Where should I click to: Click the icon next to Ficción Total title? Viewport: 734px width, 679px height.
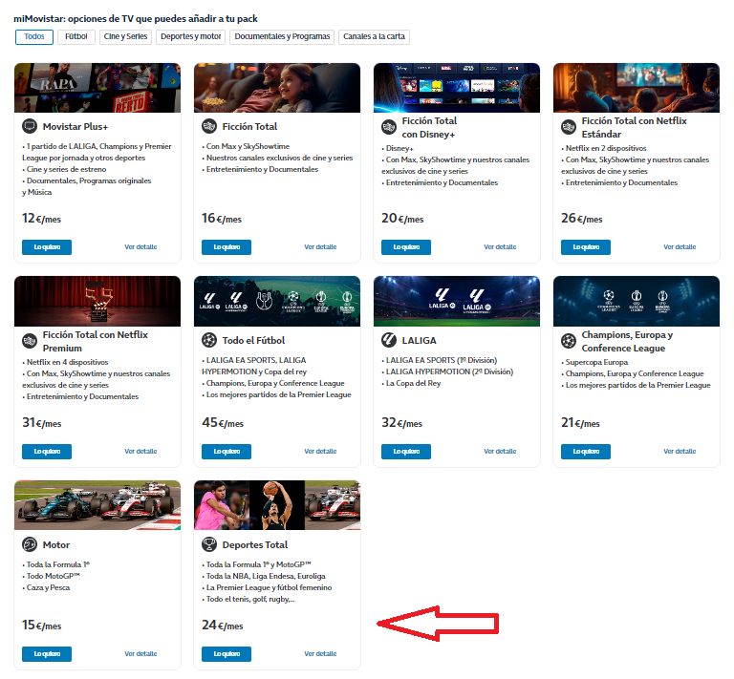[209, 126]
